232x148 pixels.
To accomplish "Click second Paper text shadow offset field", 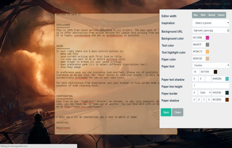I will coord(202,79).
